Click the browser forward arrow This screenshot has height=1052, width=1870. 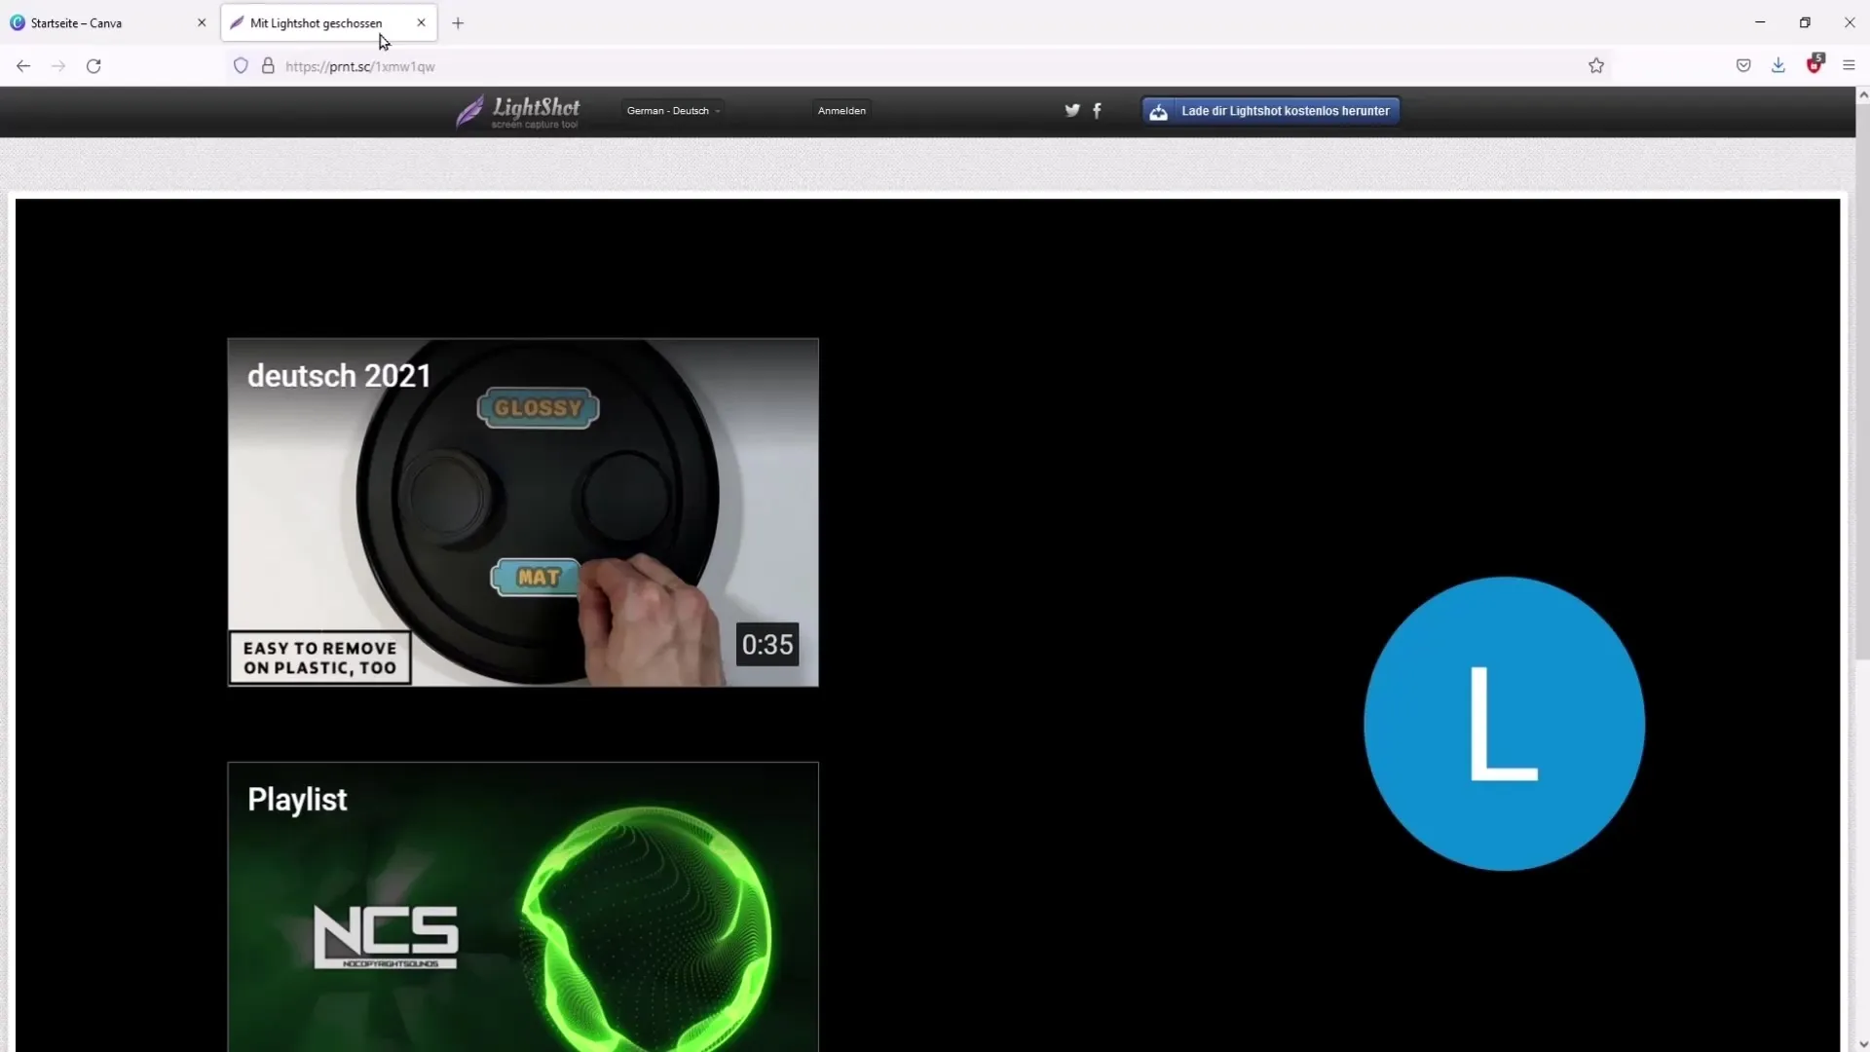[58, 66]
